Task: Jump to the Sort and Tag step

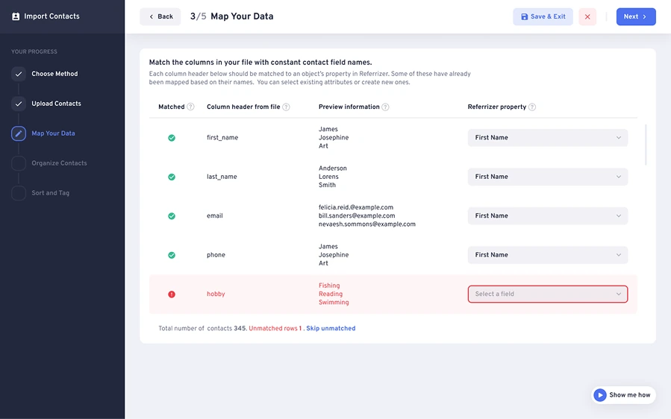Action: [x=51, y=193]
